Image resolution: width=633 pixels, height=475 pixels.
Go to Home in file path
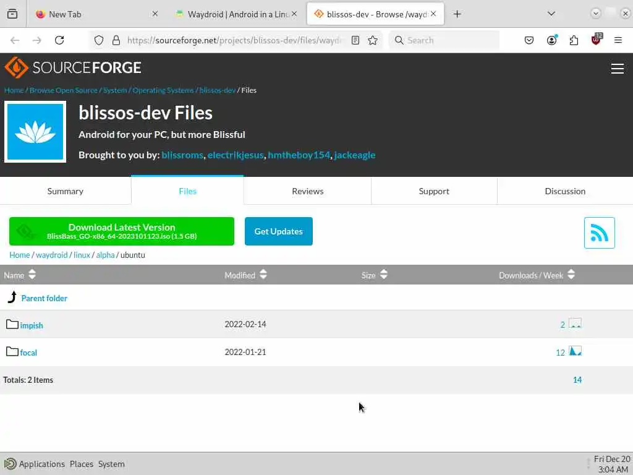(19, 255)
